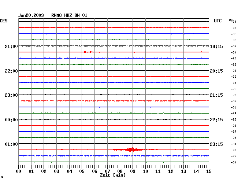Click the CES column header on the left
238x181 pixels.
(4, 21)
